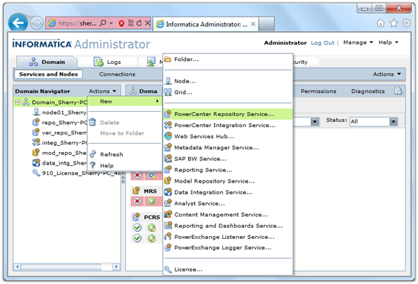Switch to the Logs tab
The height and width of the screenshot is (284, 418).
click(107, 62)
